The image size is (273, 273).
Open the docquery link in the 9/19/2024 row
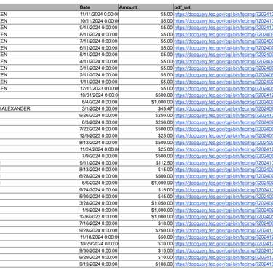coord(223,264)
